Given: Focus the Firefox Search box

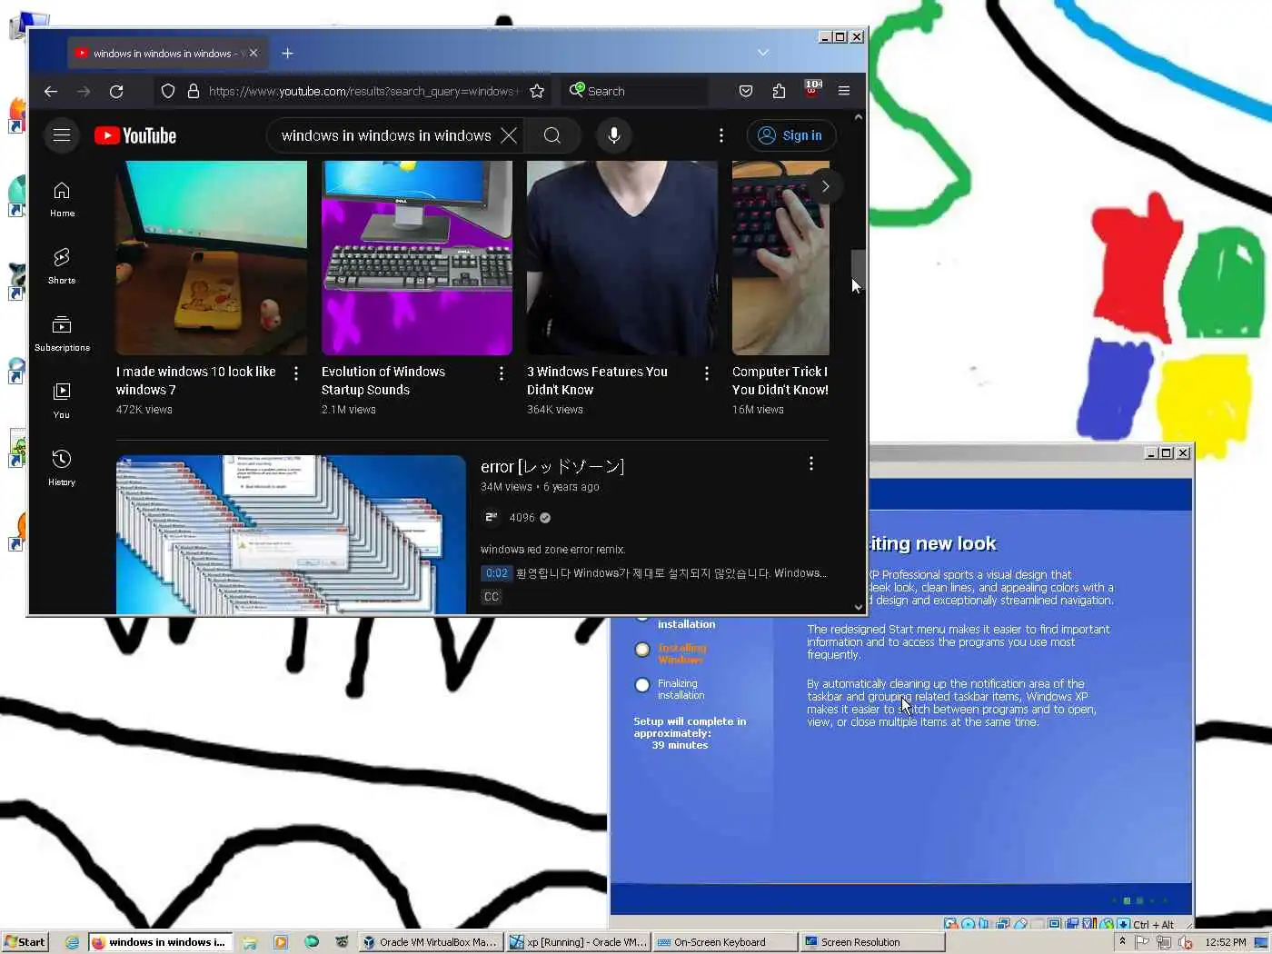Looking at the screenshot, I should coord(636,91).
